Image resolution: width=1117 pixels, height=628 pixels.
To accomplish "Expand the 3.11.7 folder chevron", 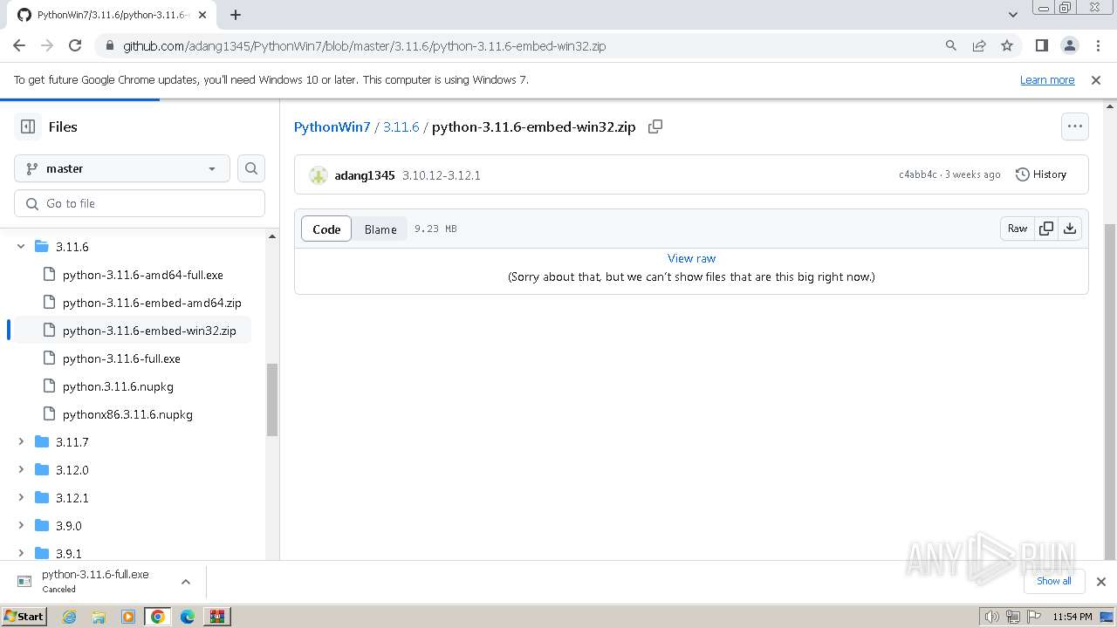I will coord(21,442).
